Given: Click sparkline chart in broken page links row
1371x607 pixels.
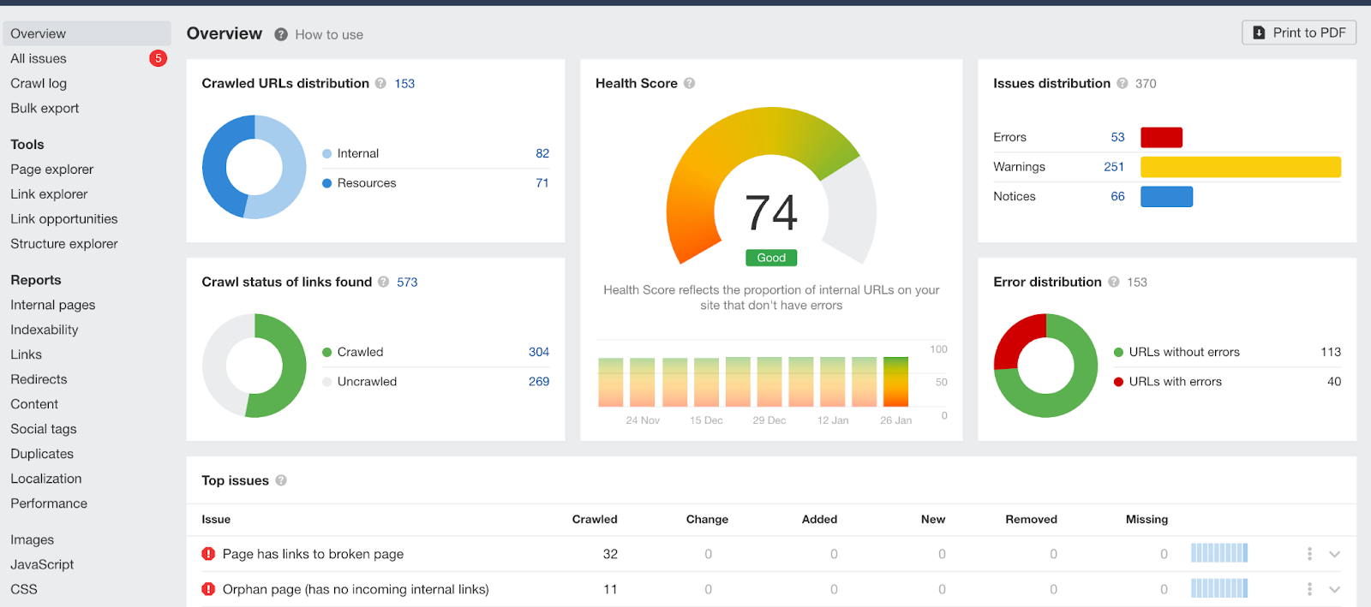Looking at the screenshot, I should [1218, 553].
